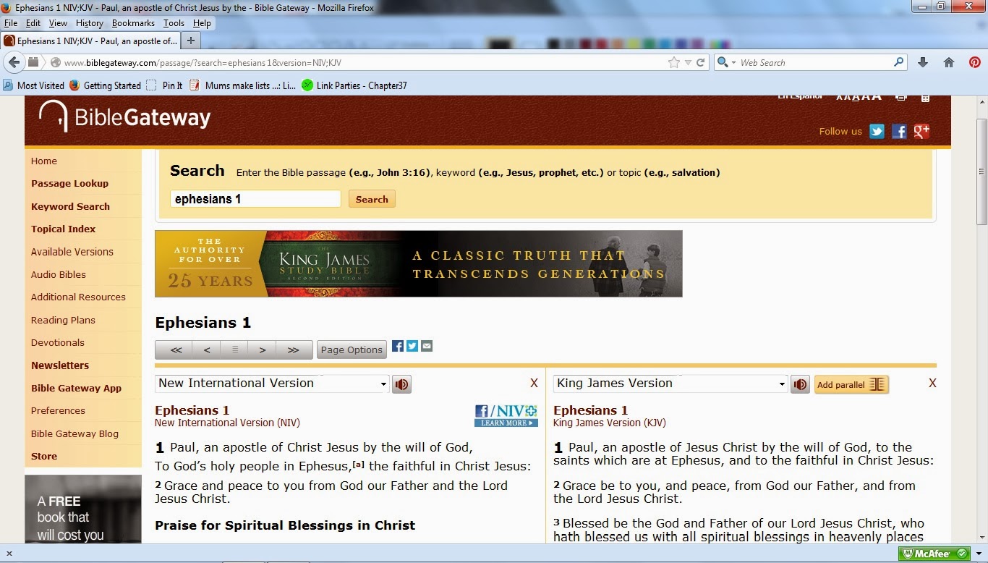The height and width of the screenshot is (563, 988).
Task: Remove the King James Version column via its X
Action: click(932, 383)
